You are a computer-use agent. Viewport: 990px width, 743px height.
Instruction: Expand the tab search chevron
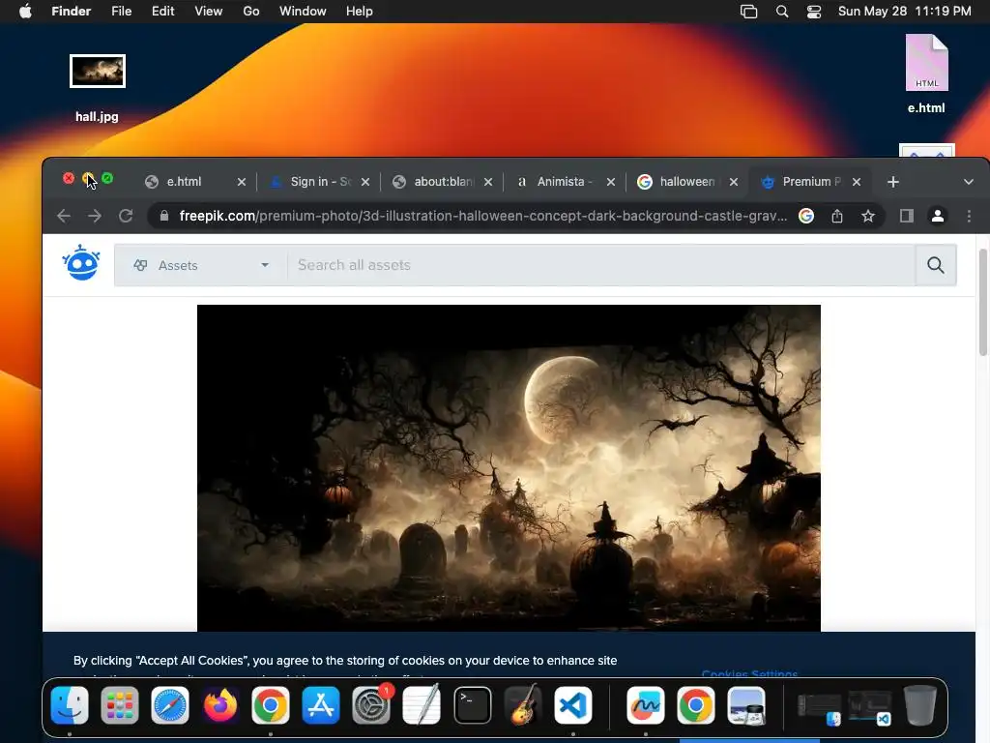pos(969,182)
